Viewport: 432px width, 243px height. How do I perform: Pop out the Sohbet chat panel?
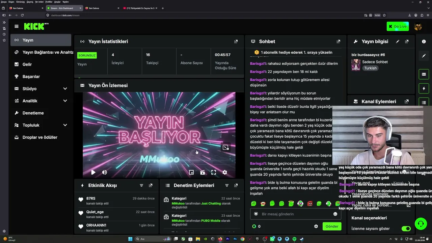(338, 42)
